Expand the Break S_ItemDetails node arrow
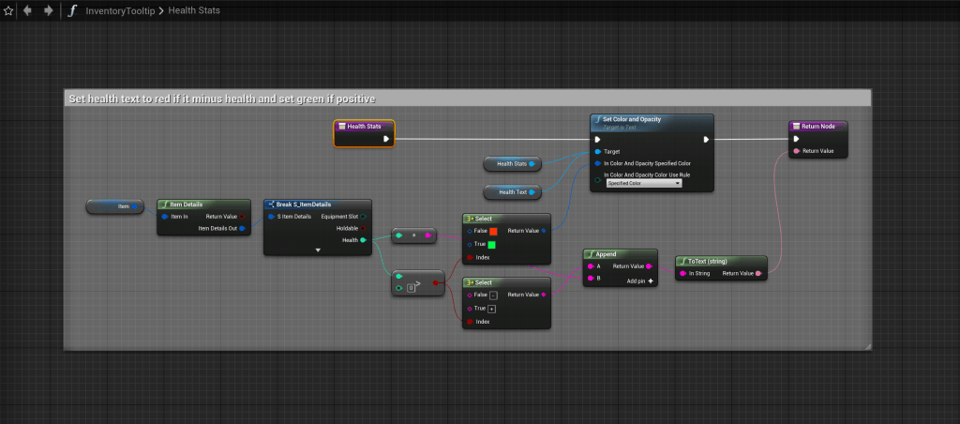 (318, 250)
